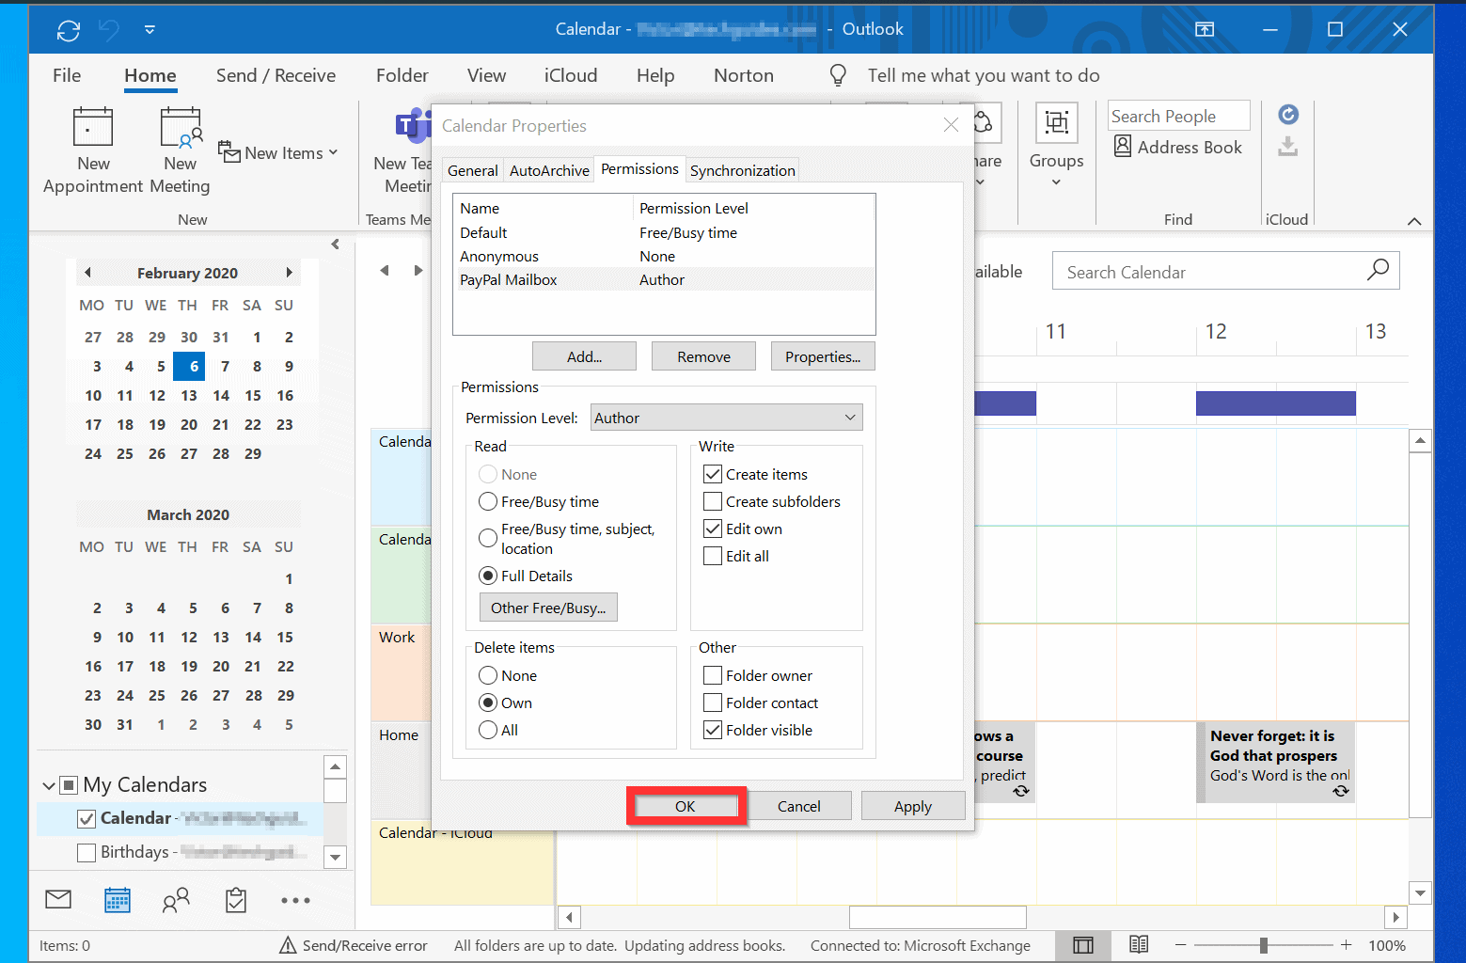Uncheck the Create items checkbox

(x=713, y=474)
